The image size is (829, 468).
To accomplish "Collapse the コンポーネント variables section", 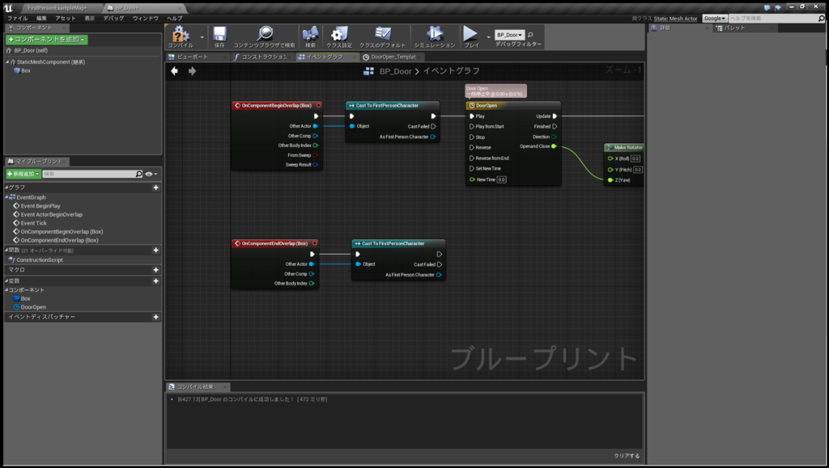I will point(6,289).
